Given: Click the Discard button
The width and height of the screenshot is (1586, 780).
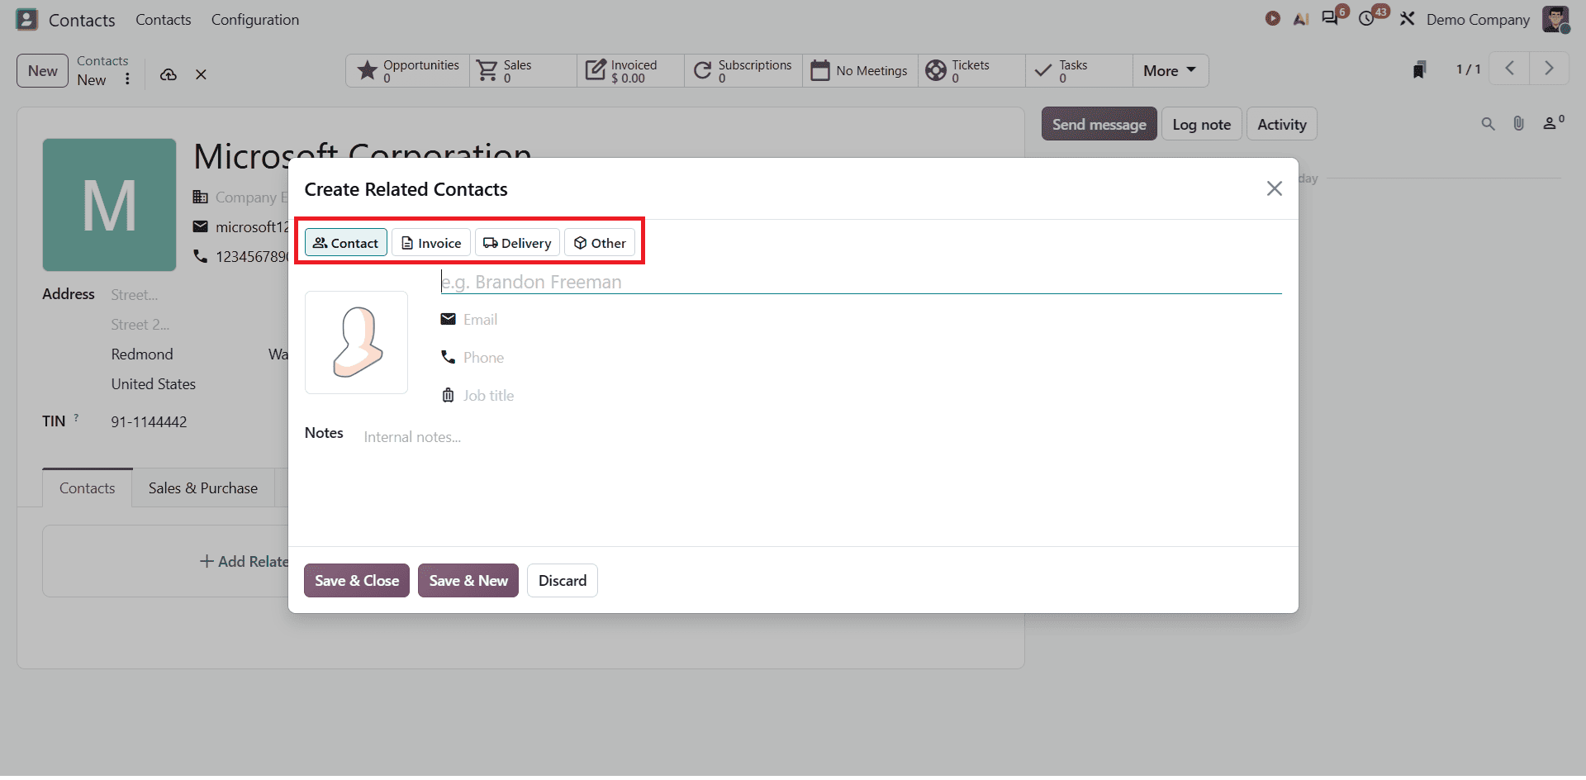Looking at the screenshot, I should [x=563, y=581].
